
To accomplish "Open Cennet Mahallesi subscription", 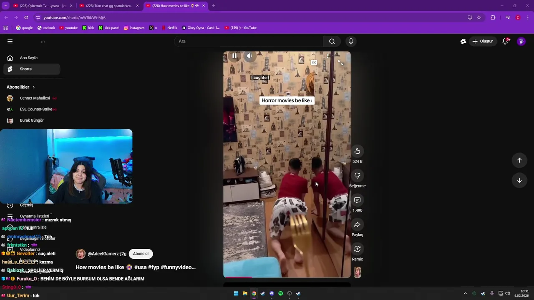I will click(x=32, y=98).
